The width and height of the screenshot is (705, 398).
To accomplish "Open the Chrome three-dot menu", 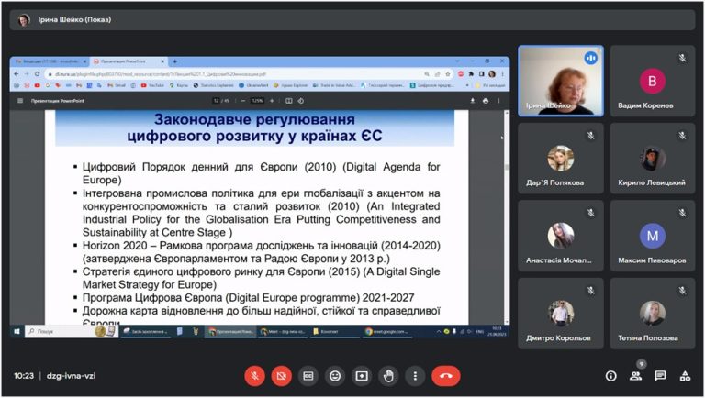I will 503,73.
